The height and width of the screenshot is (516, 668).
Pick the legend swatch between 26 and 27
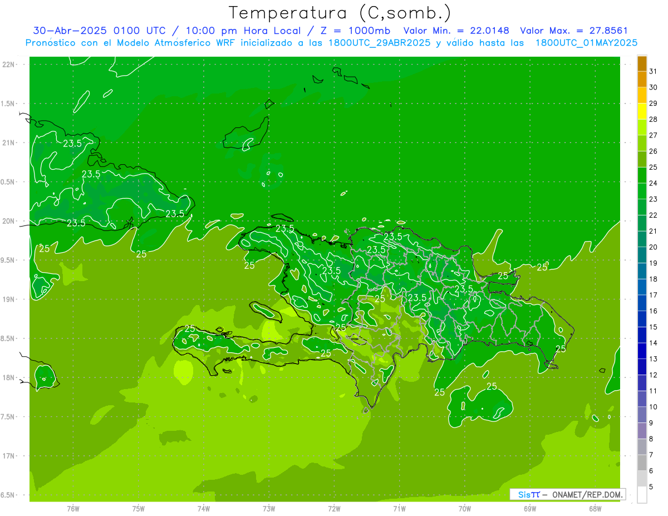[x=642, y=143]
